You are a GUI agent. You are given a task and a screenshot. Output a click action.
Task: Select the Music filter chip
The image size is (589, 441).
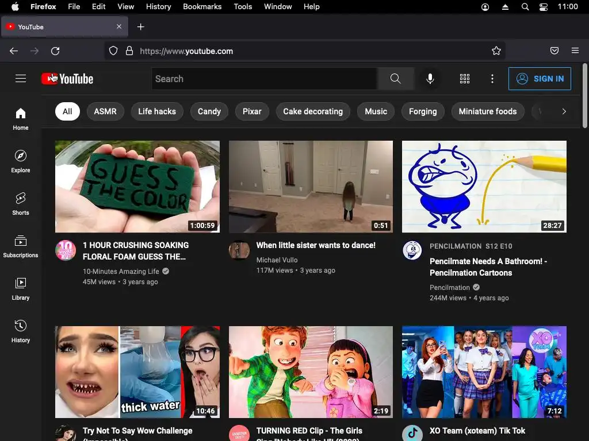point(376,111)
